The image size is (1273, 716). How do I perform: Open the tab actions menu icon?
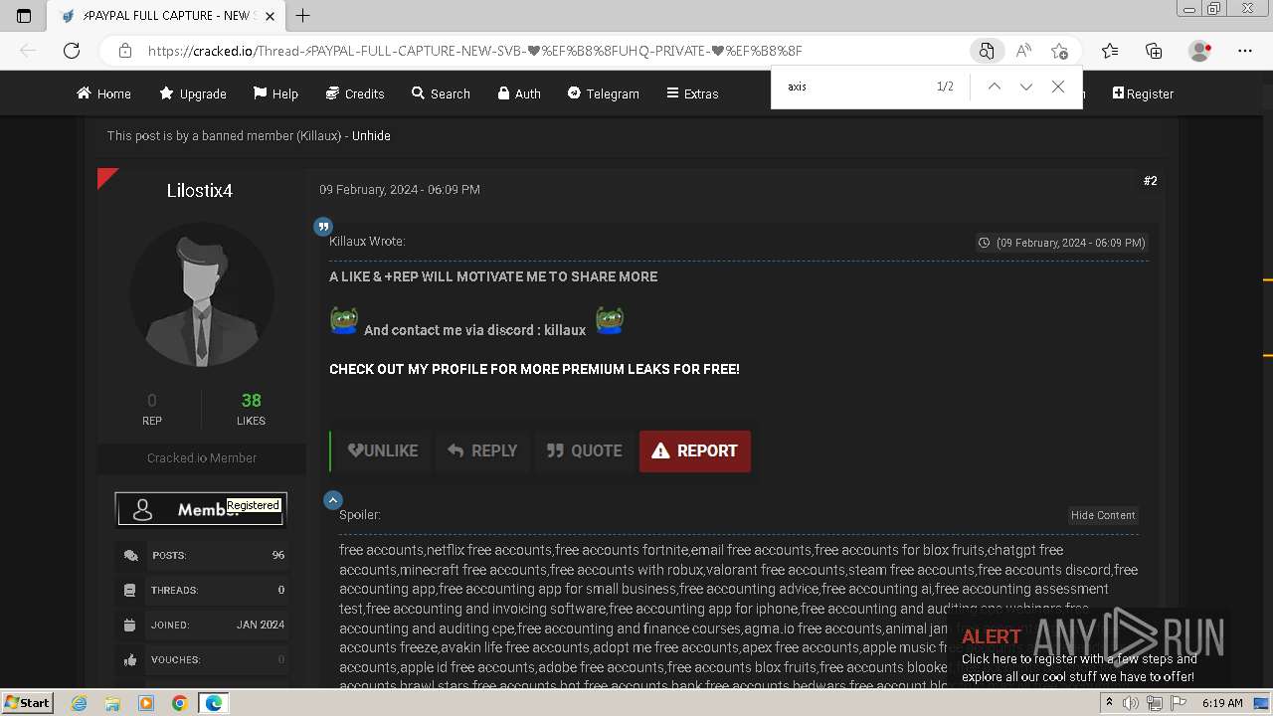[x=25, y=15]
